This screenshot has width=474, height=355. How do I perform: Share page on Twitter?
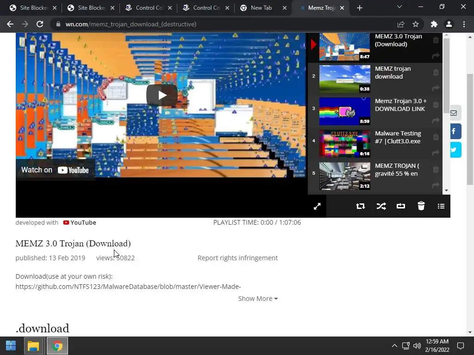[x=455, y=150]
